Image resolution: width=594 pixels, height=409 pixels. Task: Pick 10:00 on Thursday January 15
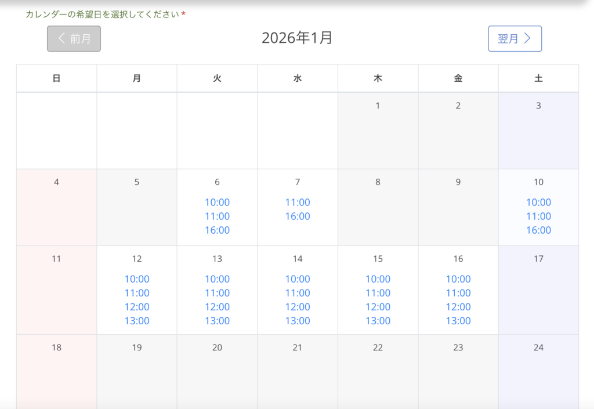378,279
